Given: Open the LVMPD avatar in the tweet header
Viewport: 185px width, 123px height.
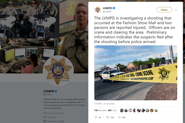Looking at the screenshot, I should [98, 10].
